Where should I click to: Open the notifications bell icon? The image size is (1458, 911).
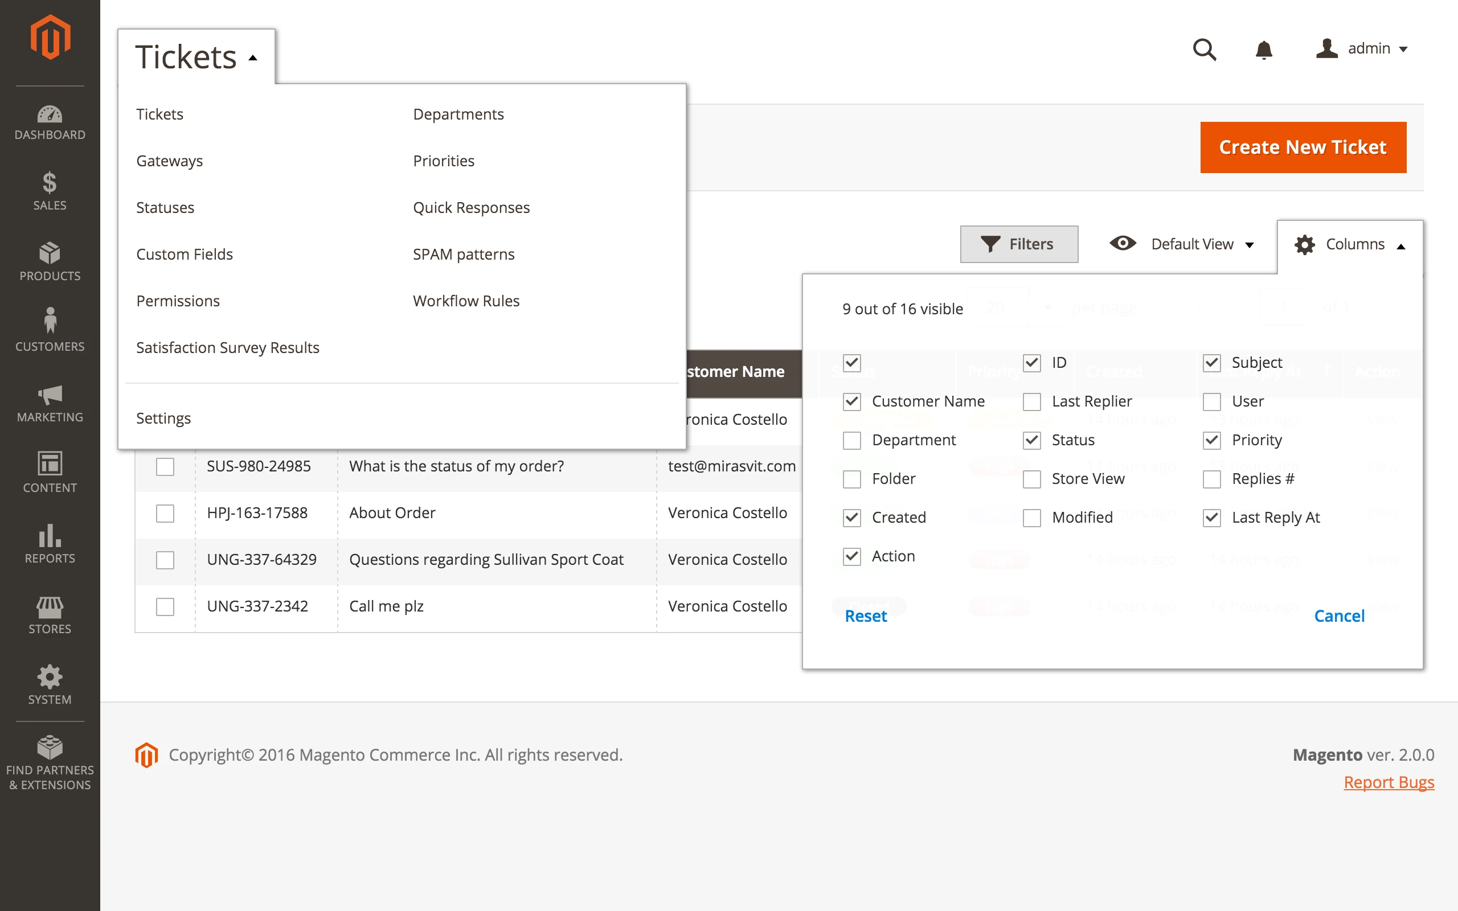(x=1263, y=50)
